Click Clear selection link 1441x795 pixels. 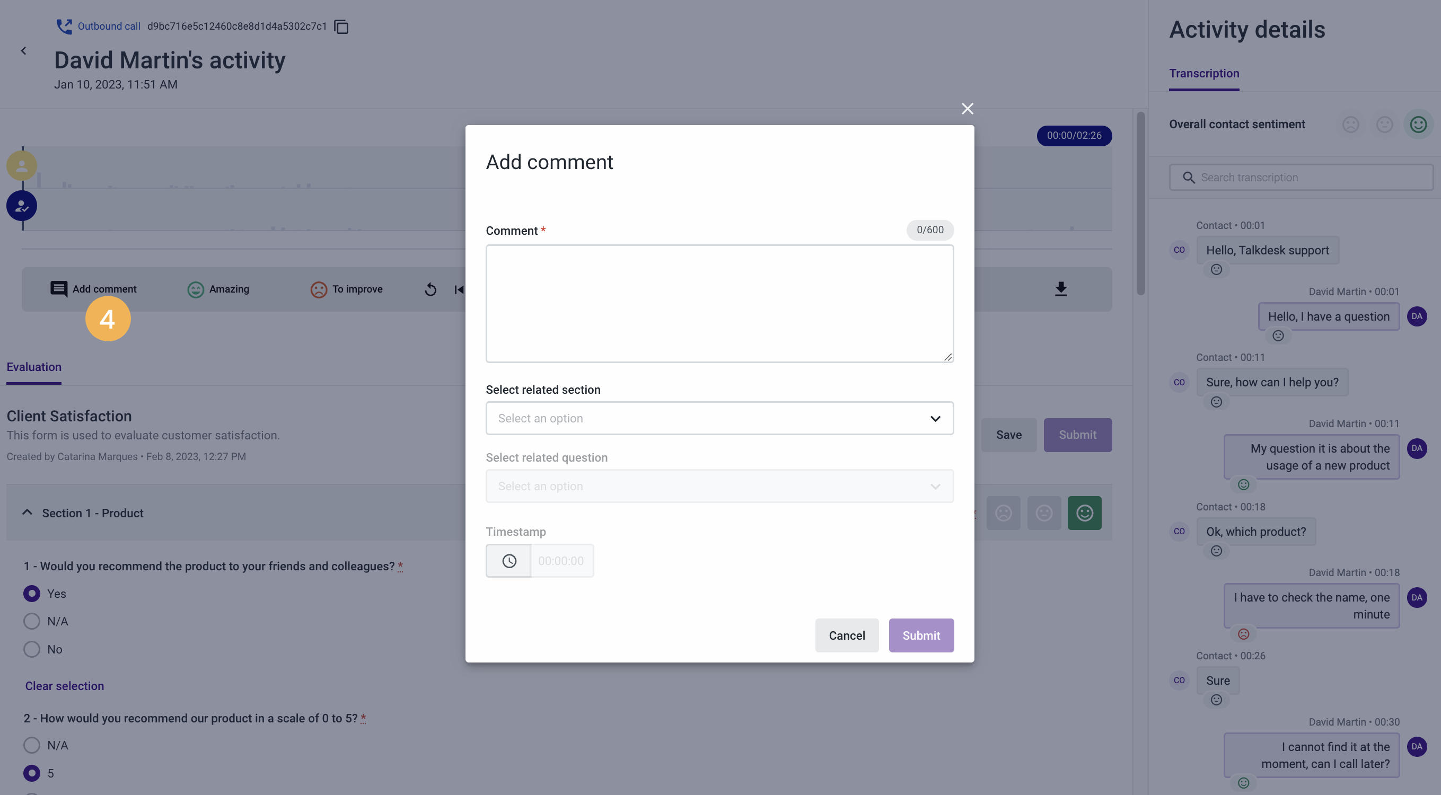coord(64,686)
